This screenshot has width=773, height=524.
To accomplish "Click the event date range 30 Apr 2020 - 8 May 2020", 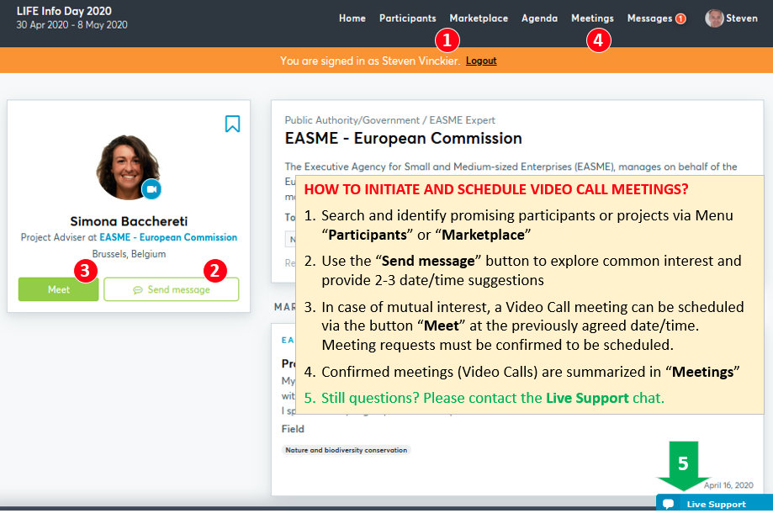I will coord(71,24).
